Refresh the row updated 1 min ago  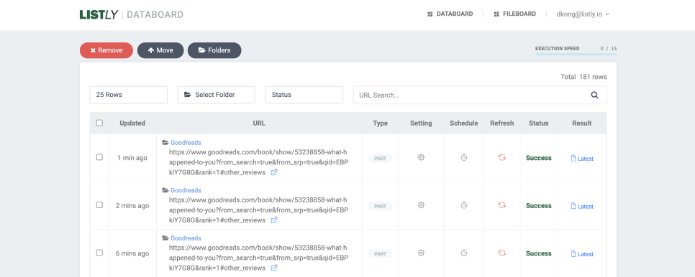click(x=501, y=157)
